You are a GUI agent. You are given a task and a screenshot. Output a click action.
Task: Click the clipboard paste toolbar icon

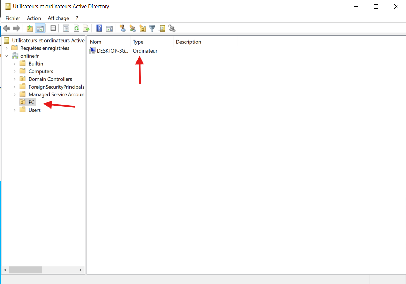(x=53, y=28)
